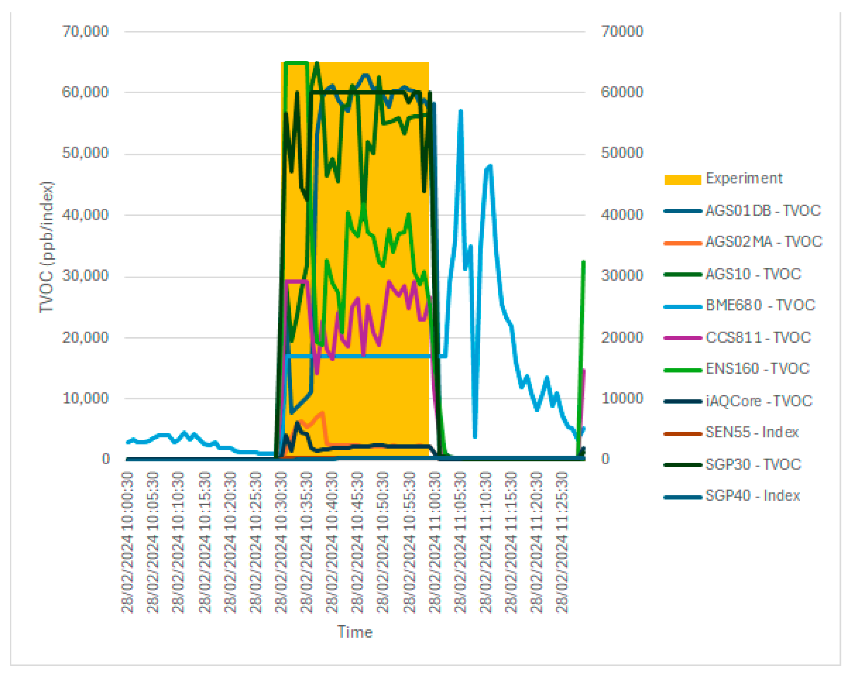Select the SGP30 - TVOC legend entry
The image size is (850, 676).
pos(753,464)
